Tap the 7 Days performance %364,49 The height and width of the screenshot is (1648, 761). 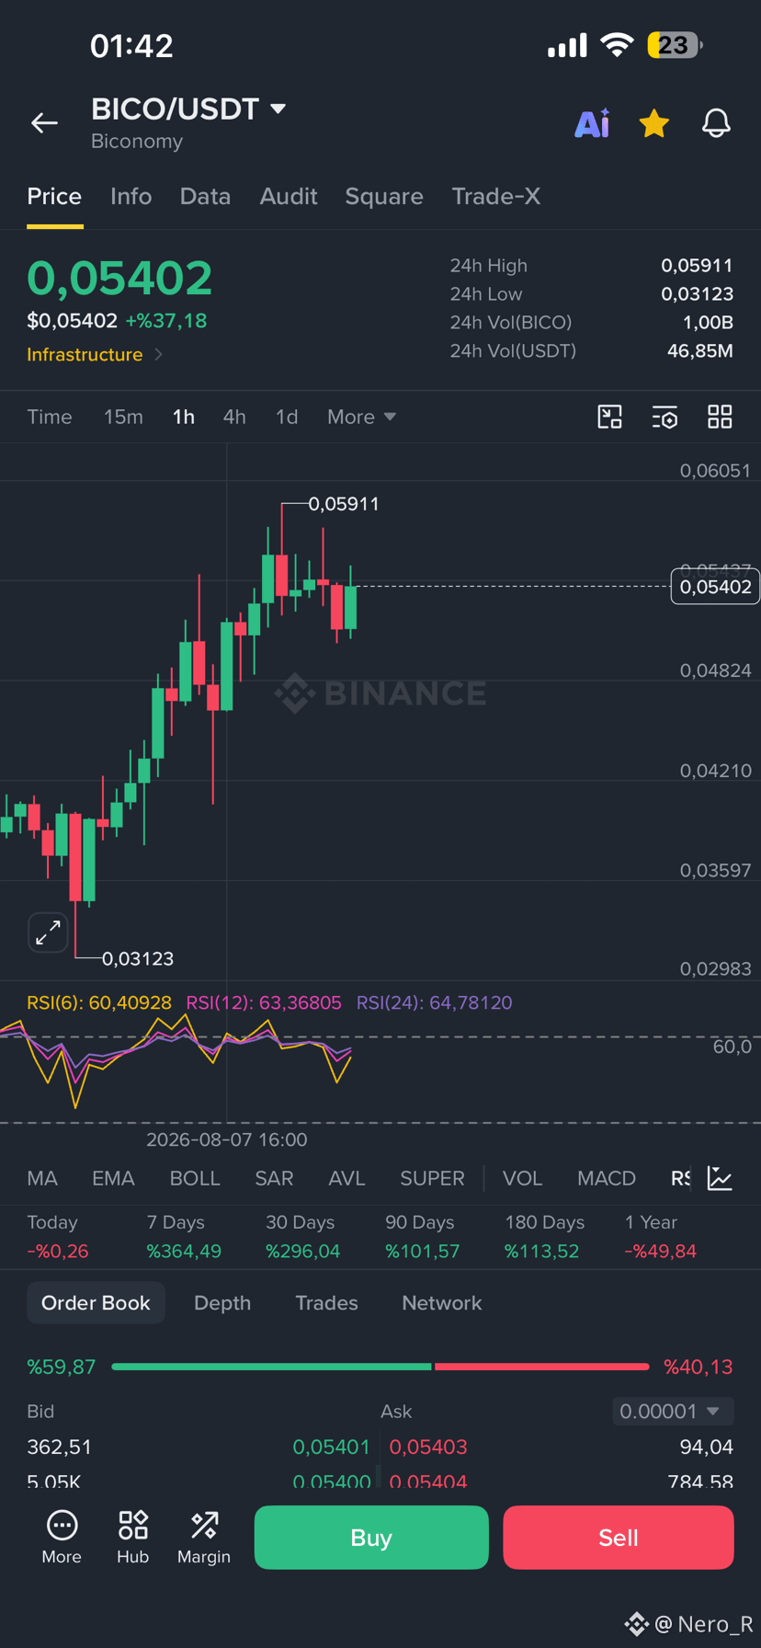(184, 1251)
